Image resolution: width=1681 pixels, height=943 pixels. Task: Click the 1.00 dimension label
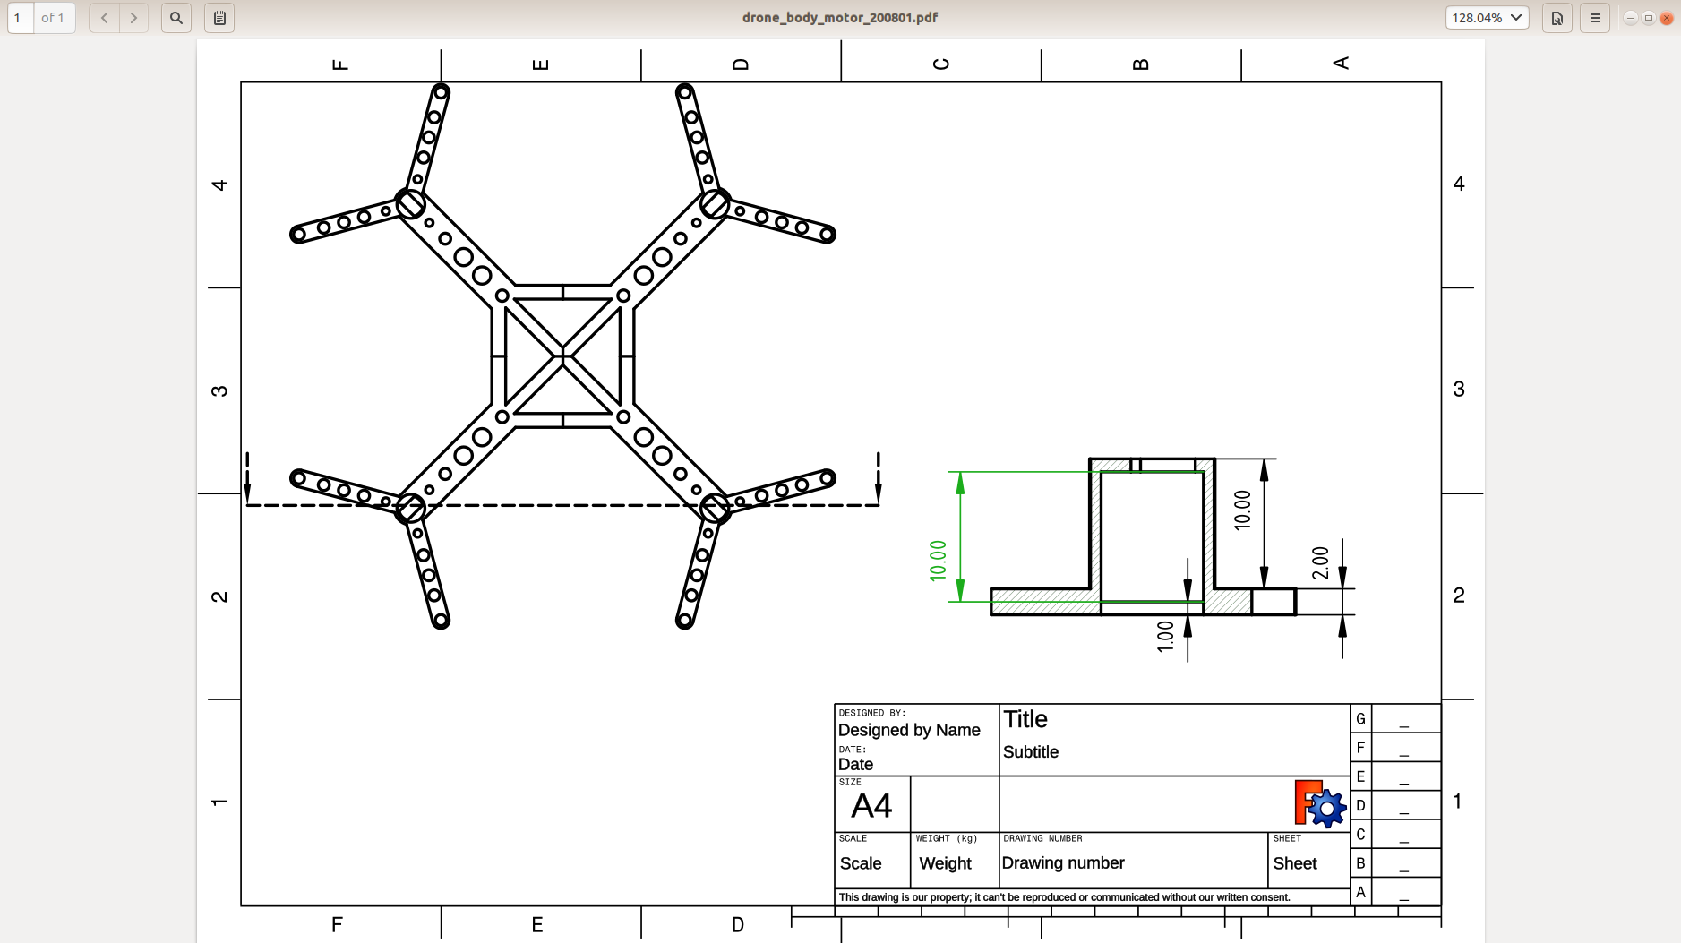1165,636
